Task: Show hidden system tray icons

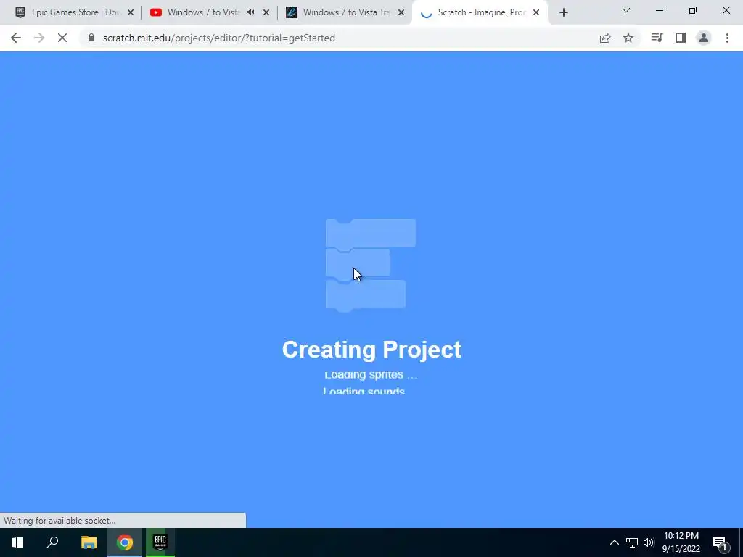Action: click(x=614, y=542)
